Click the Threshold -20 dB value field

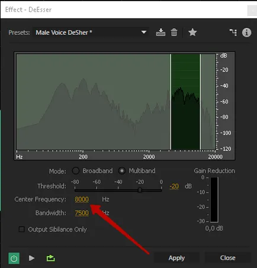pyautogui.click(x=174, y=186)
